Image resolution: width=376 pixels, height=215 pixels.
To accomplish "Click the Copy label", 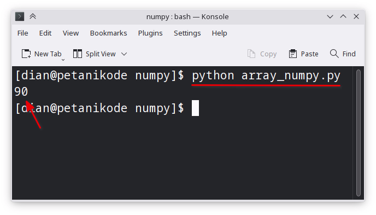I will (x=268, y=54).
